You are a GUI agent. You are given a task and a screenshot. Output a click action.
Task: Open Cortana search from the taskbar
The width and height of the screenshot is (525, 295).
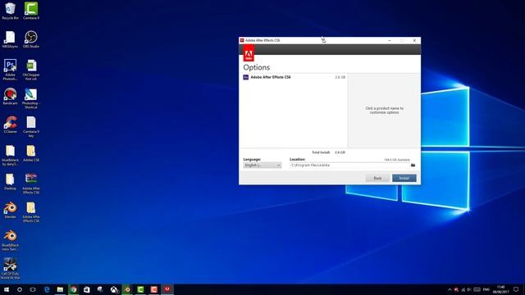pyautogui.click(x=20, y=289)
